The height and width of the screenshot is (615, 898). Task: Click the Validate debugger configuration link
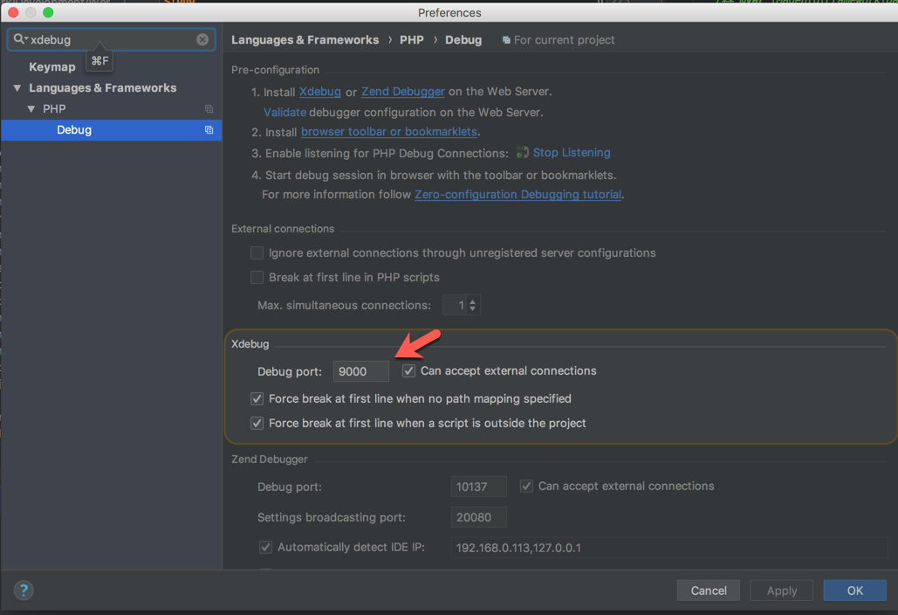click(x=284, y=113)
